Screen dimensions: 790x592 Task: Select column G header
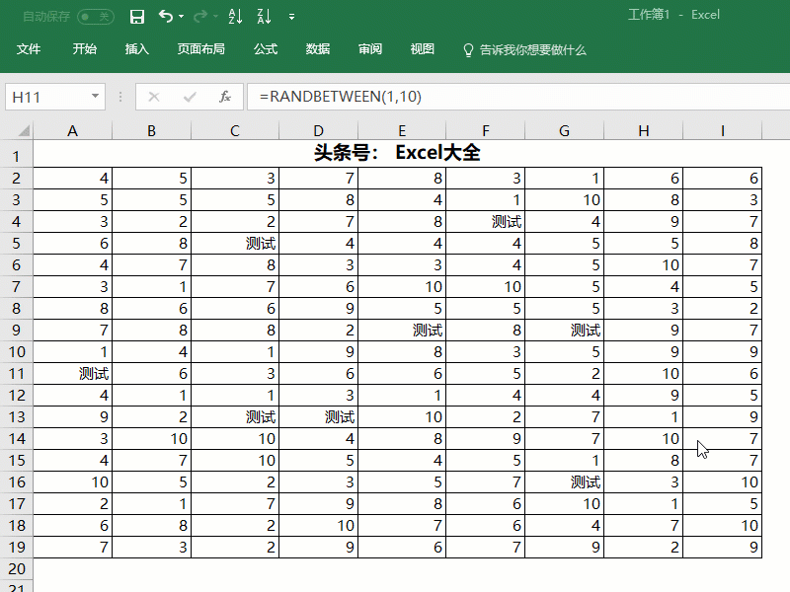(x=564, y=131)
